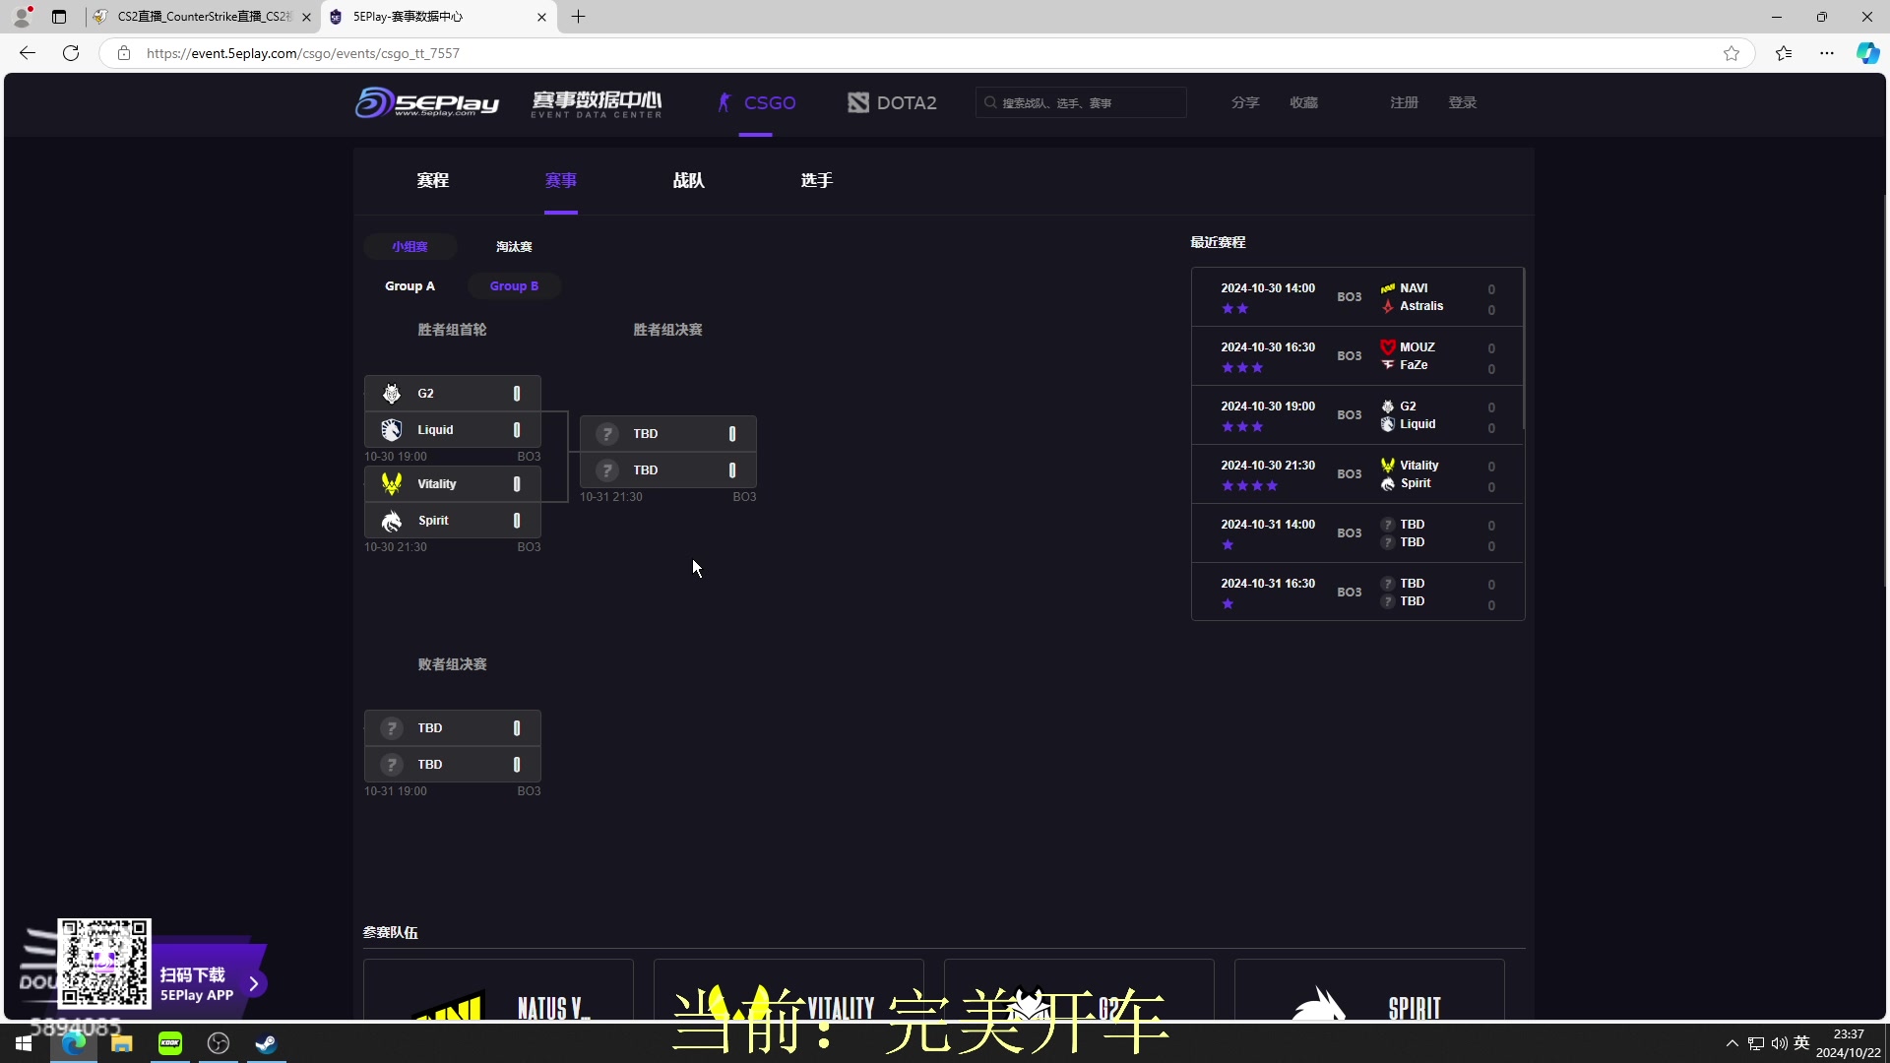Image resolution: width=1890 pixels, height=1063 pixels.
Task: Click the SPIRIT team card
Action: [x=1369, y=990]
